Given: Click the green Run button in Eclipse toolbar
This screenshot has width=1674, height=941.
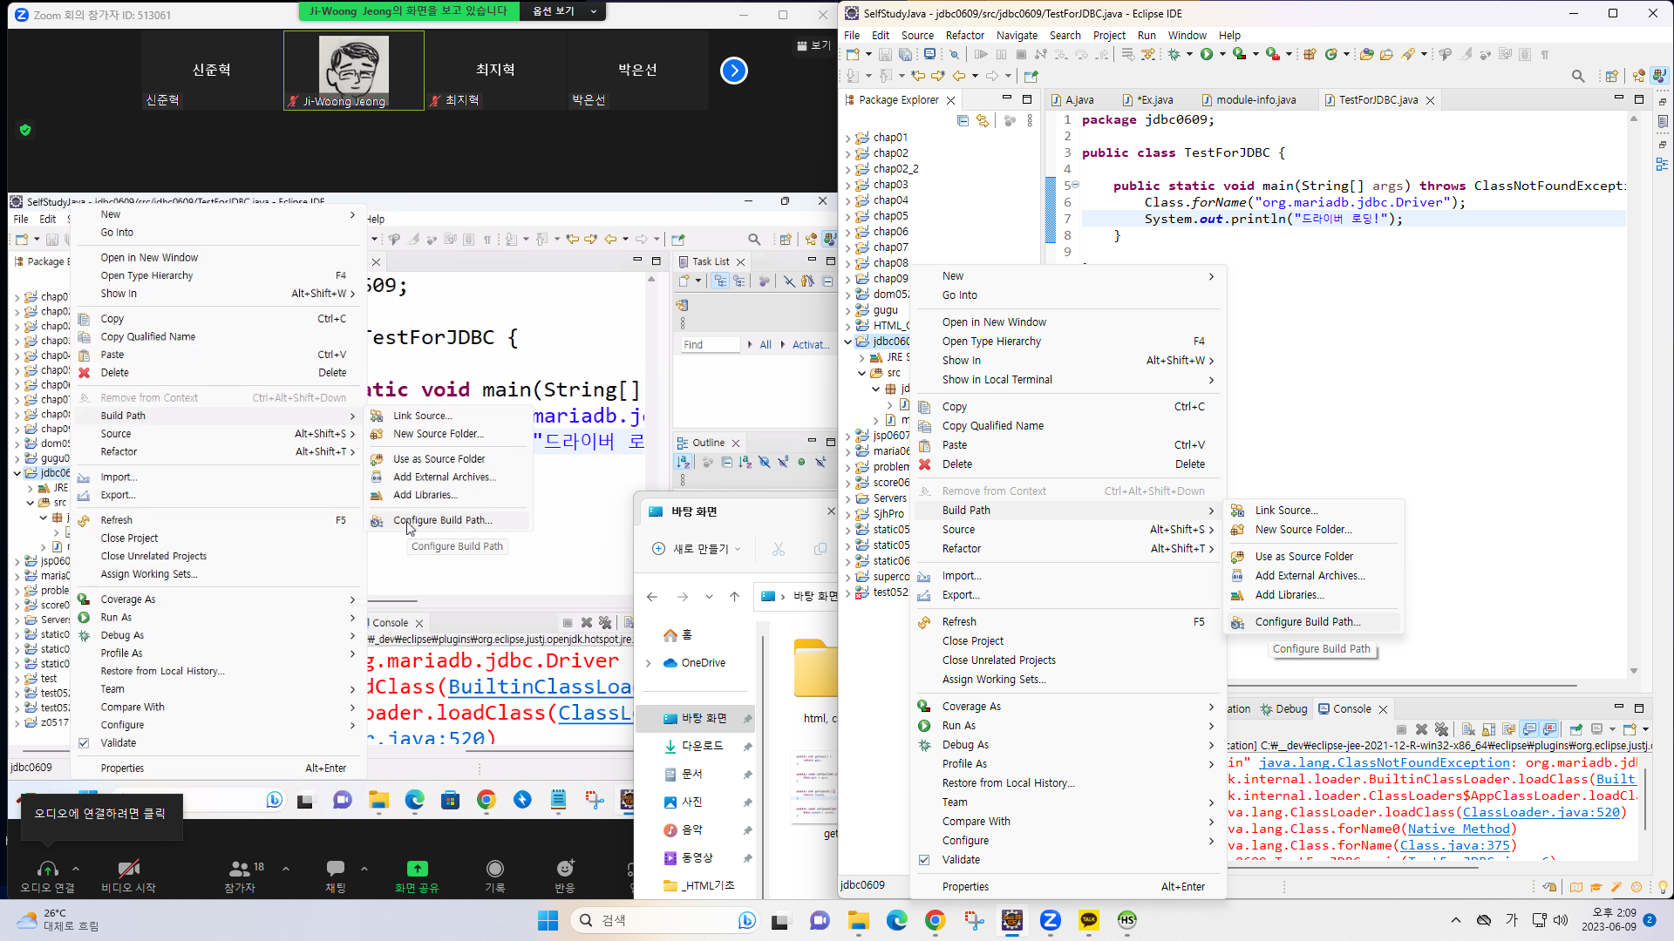Looking at the screenshot, I should 1207,54.
